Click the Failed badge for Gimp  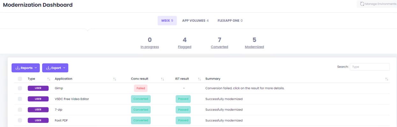[x=141, y=88]
